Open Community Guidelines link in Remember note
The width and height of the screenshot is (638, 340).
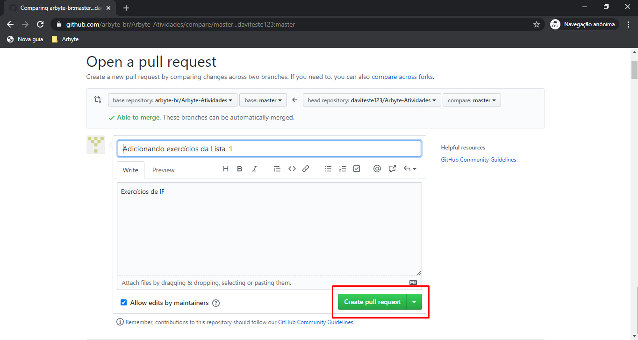[x=315, y=322]
